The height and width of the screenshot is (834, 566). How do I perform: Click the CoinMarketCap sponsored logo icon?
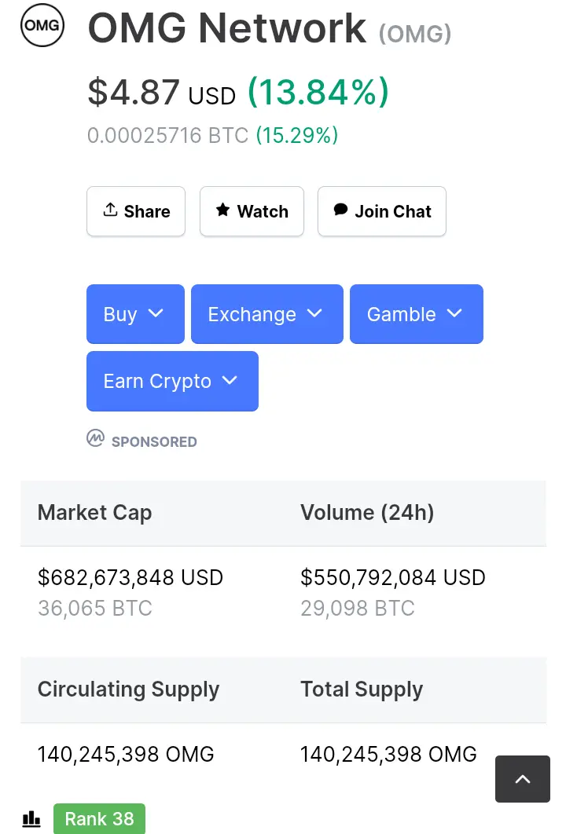pyautogui.click(x=95, y=438)
